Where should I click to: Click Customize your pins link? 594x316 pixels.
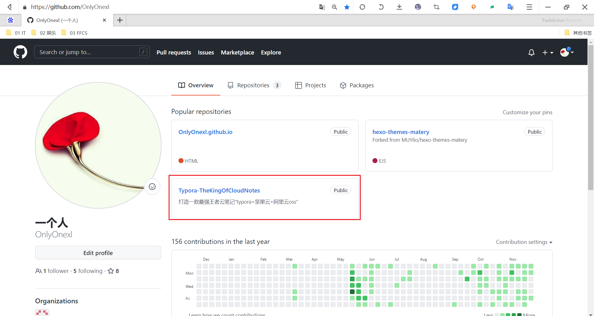[527, 112]
